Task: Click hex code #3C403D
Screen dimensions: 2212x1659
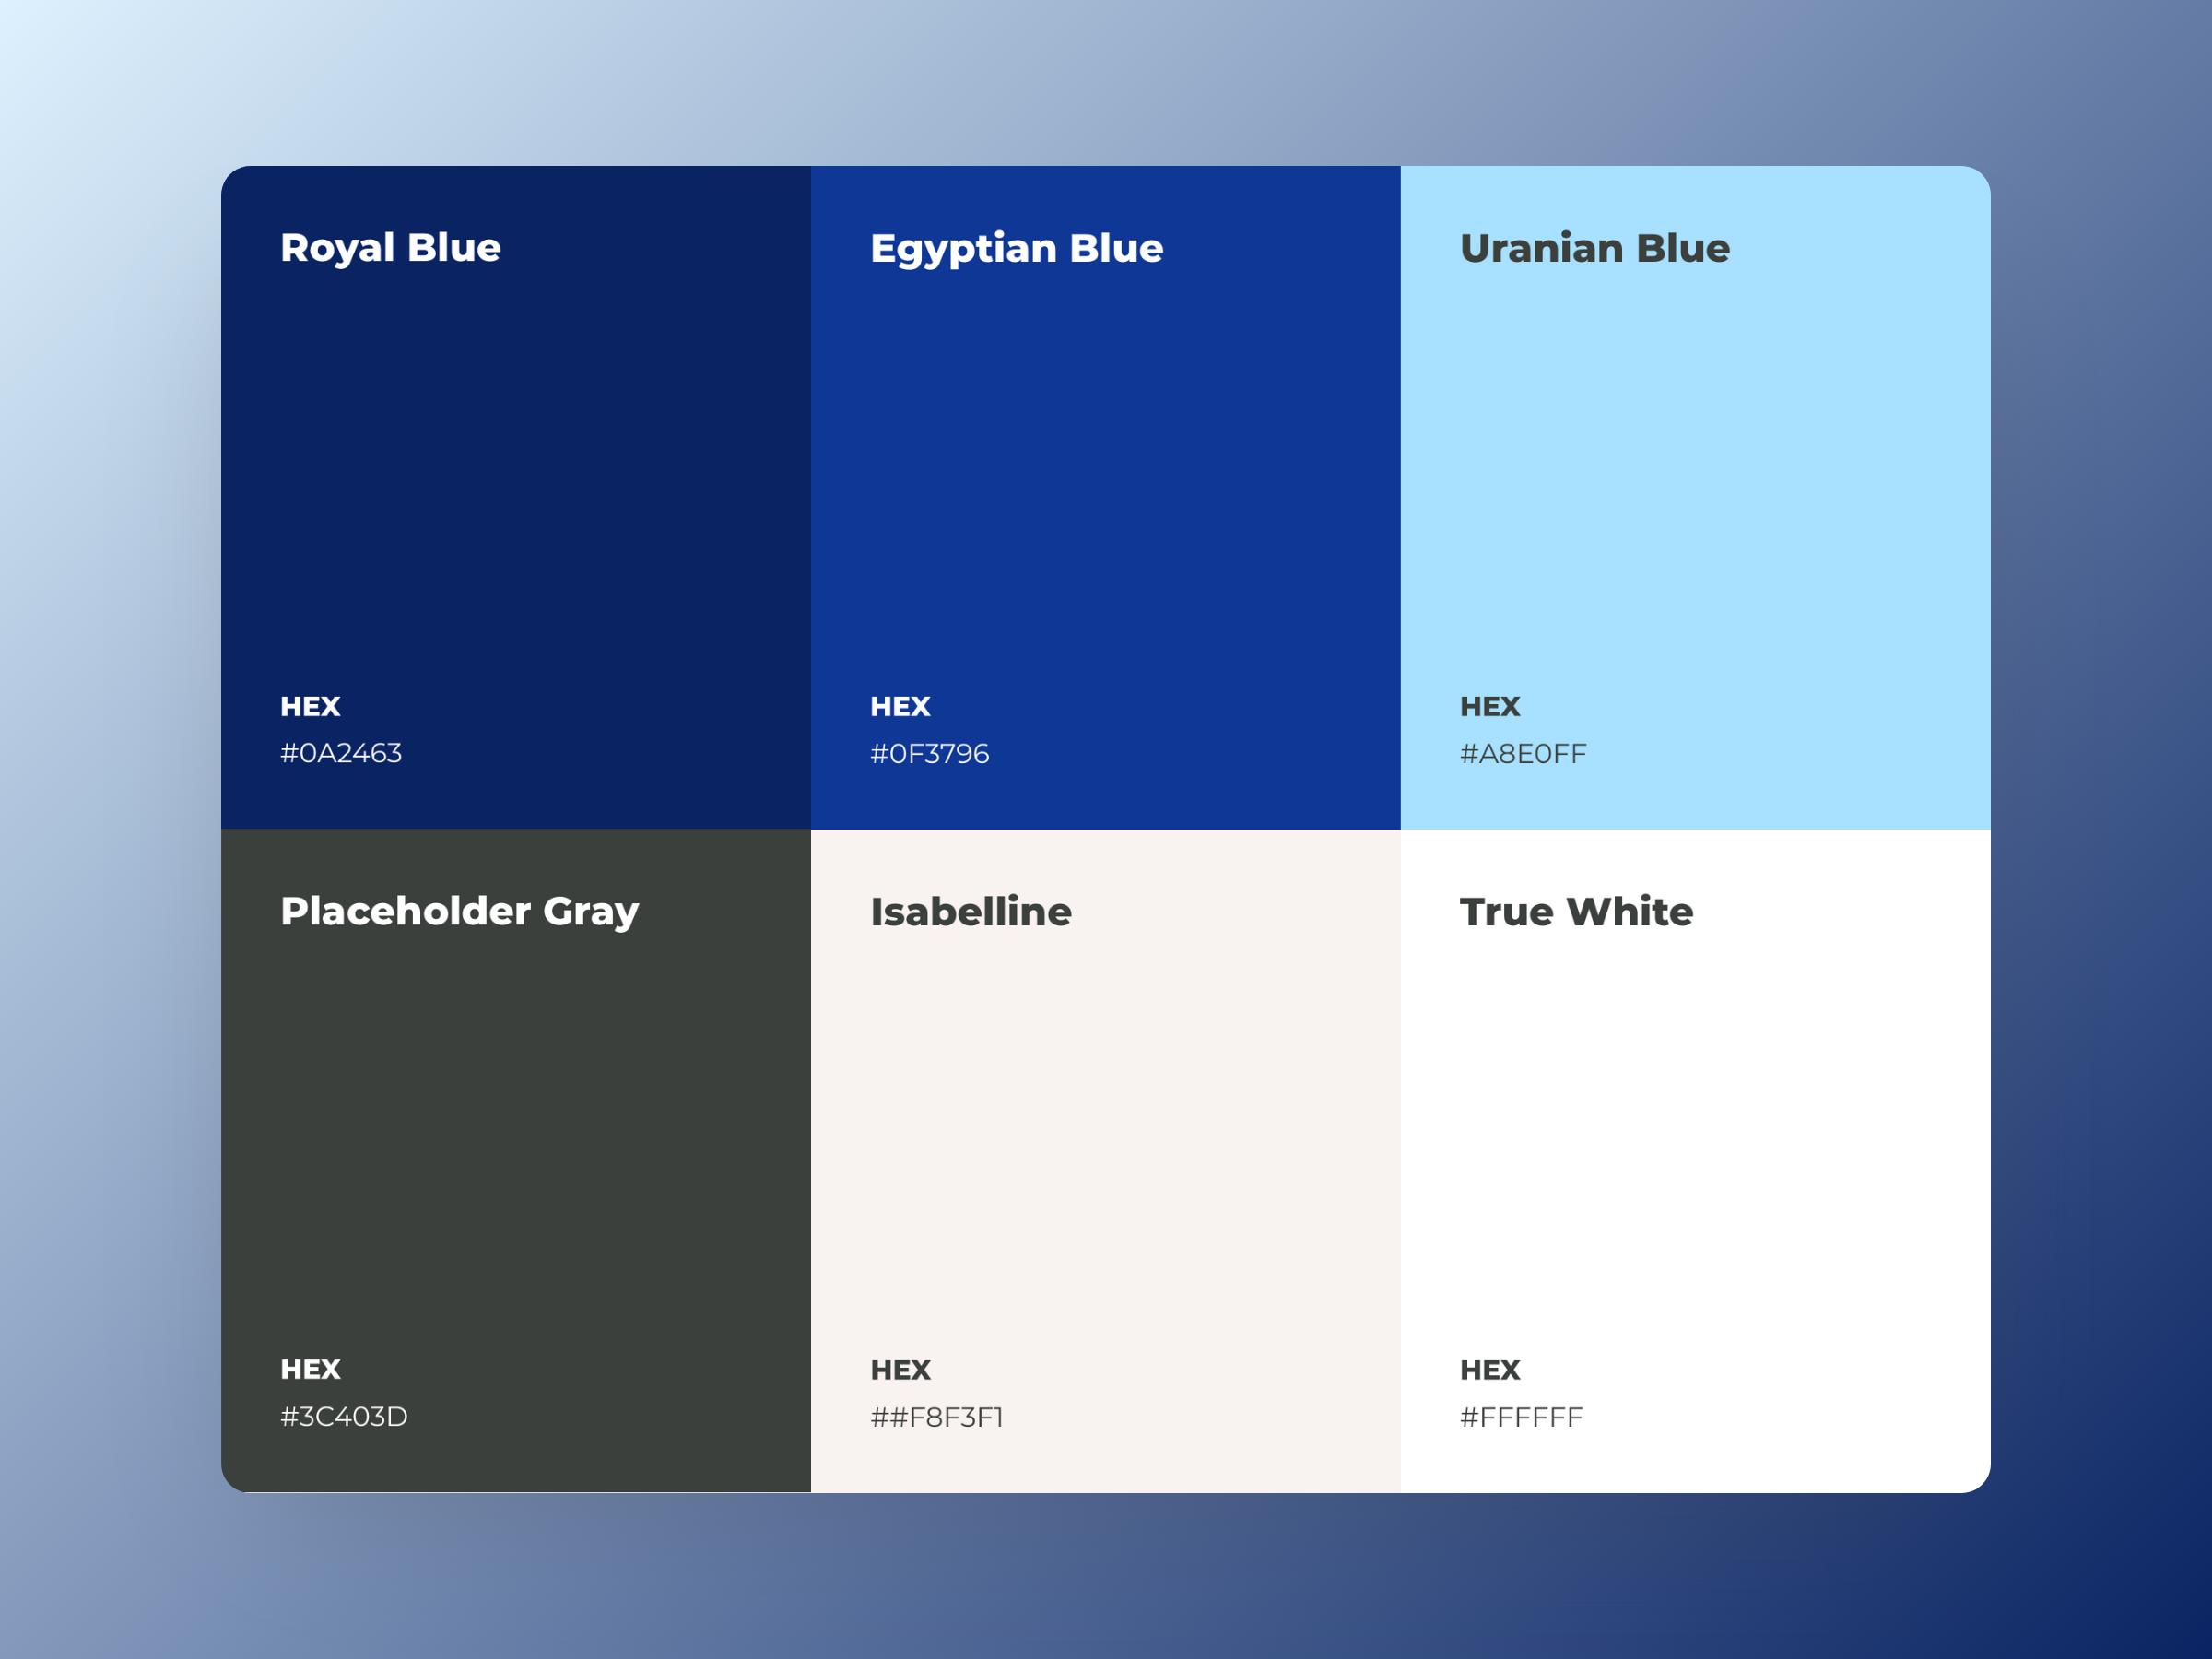Action: pyautogui.click(x=344, y=1416)
